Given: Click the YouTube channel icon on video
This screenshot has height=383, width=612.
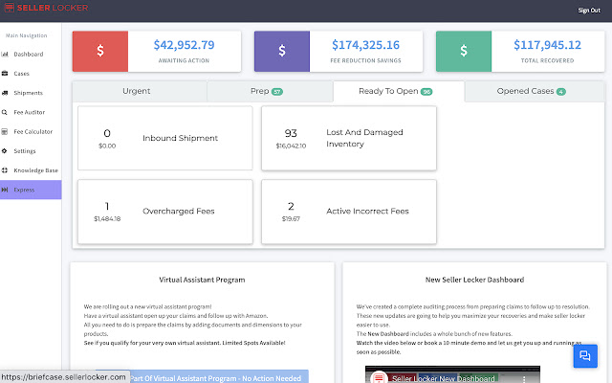Looking at the screenshot, I should 379,377.
